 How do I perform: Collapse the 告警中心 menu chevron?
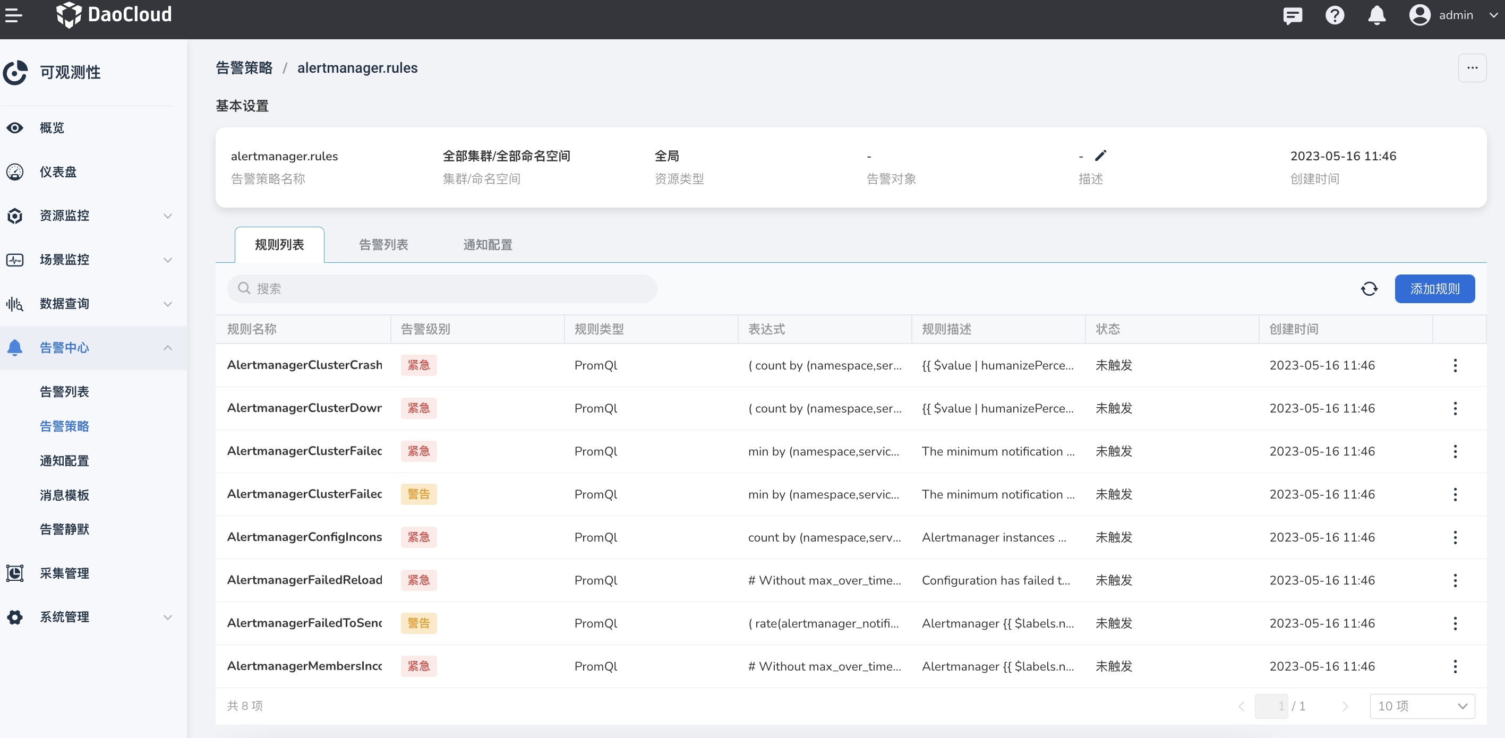pos(168,348)
